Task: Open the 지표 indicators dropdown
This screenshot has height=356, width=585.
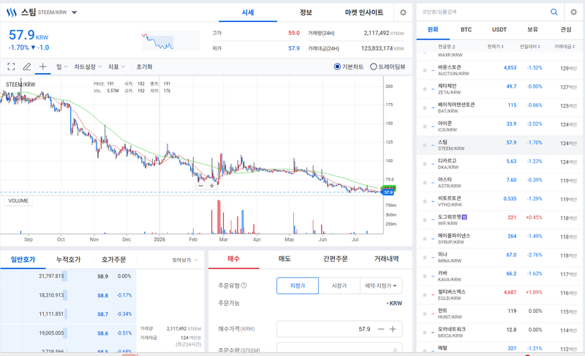Action: click(117, 67)
